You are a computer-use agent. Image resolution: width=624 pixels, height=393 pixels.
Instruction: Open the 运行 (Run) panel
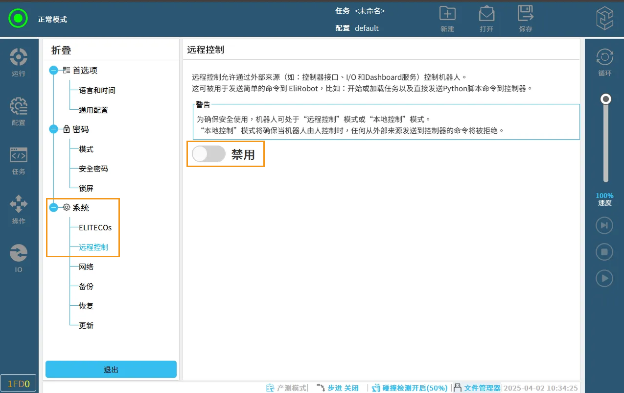pyautogui.click(x=19, y=61)
